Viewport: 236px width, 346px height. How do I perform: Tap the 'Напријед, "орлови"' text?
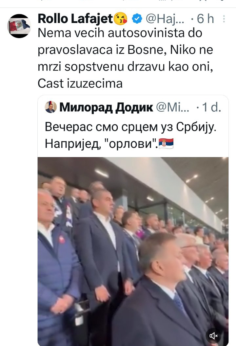102,144
